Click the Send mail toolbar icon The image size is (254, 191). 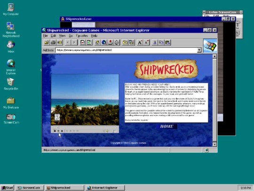click(60, 42)
